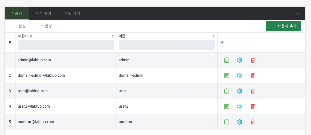
Task: Open the 자격 증명 tab
Action: (43, 13)
